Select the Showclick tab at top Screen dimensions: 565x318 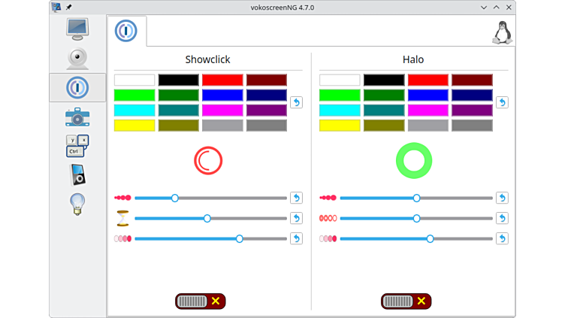[126, 31]
